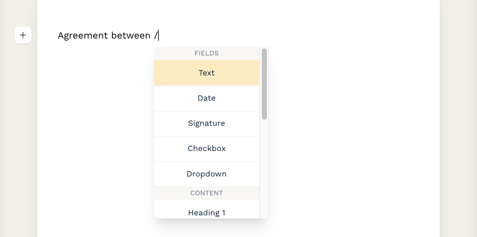This screenshot has width=477, height=237.
Task: Choose Heading 1 under the Content section
Action: 206,213
